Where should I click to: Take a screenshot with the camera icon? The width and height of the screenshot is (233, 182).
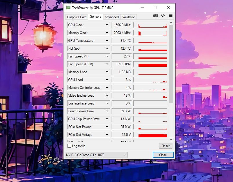point(155,15)
